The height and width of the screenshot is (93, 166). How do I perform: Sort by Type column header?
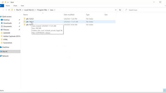pos(88,15)
